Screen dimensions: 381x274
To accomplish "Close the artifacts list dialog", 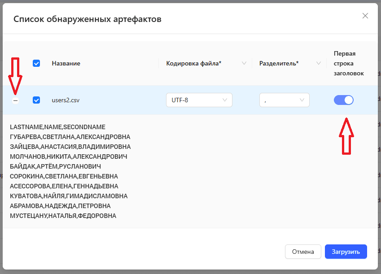I will (x=365, y=16).
